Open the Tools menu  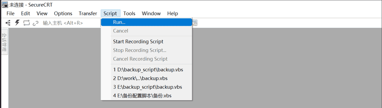point(129,13)
